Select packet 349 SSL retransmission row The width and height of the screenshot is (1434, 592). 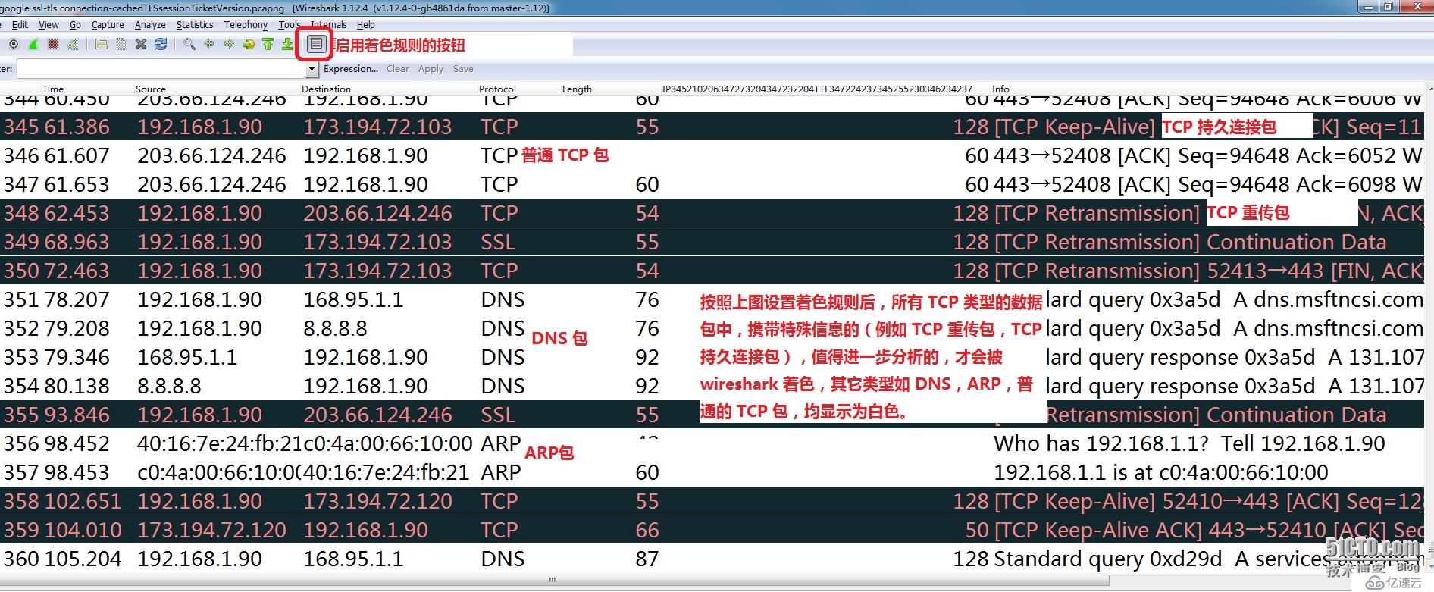click(712, 242)
